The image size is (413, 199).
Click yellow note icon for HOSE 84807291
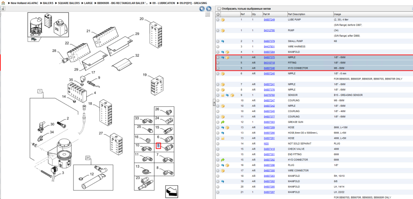pyautogui.click(x=223, y=138)
